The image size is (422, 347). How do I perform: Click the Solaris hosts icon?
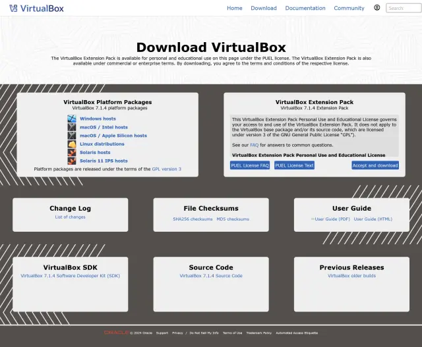[x=72, y=152]
